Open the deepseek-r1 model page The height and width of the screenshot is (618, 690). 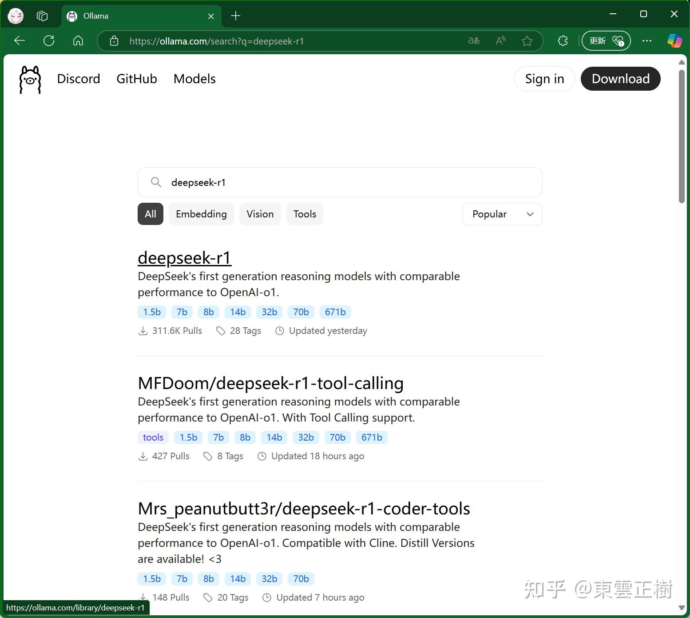pyautogui.click(x=184, y=257)
